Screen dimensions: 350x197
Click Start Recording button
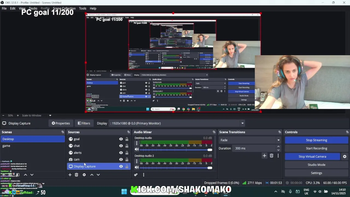[x=316, y=148]
